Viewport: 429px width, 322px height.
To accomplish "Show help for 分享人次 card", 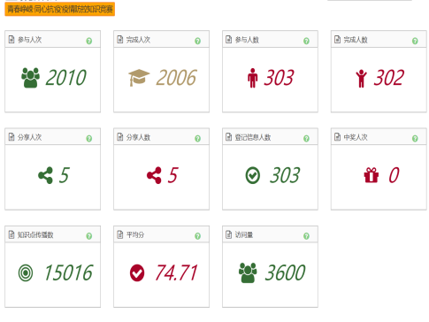I will point(89,139).
